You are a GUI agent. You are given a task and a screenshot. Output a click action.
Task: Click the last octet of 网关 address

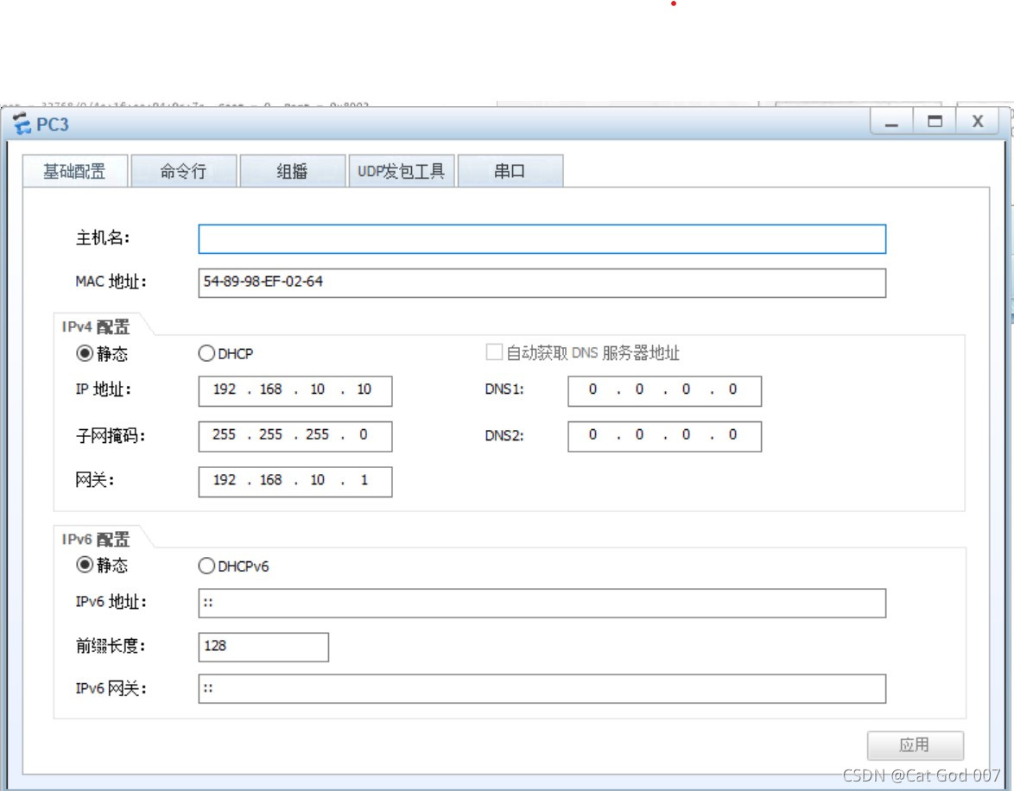coord(364,480)
